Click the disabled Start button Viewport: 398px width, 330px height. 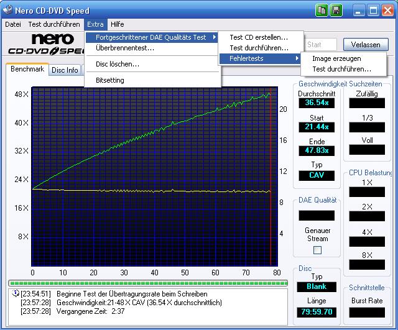[x=320, y=45]
